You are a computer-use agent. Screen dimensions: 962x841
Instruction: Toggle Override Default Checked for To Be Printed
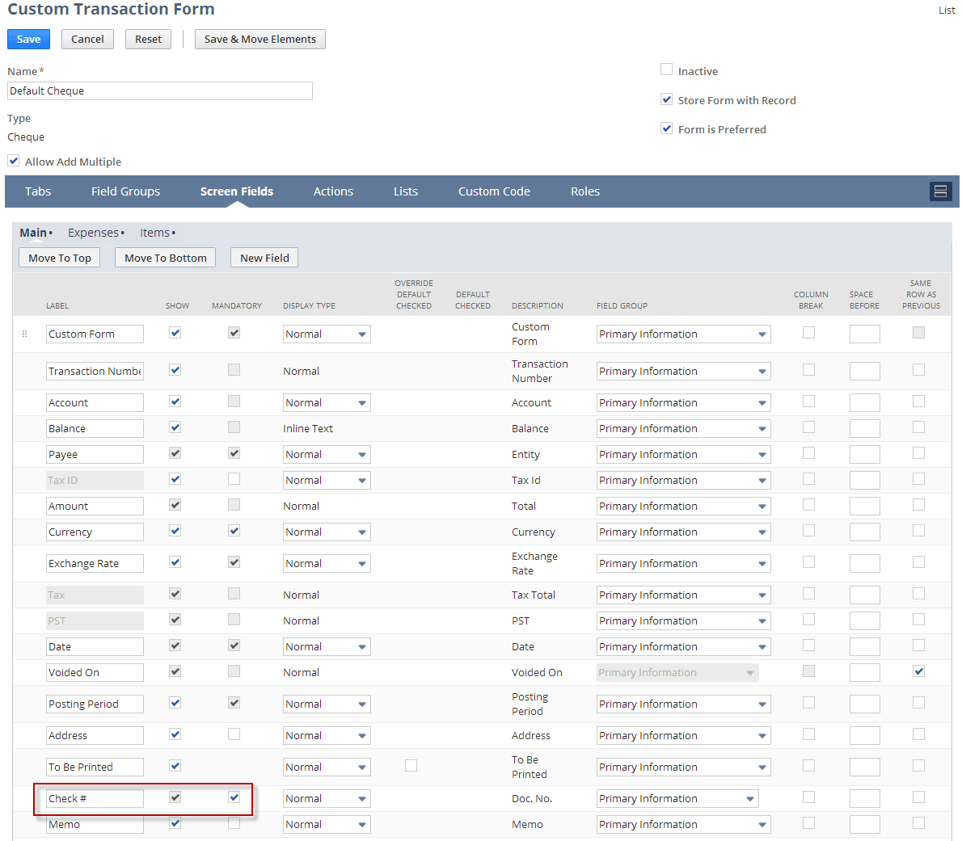[411, 766]
